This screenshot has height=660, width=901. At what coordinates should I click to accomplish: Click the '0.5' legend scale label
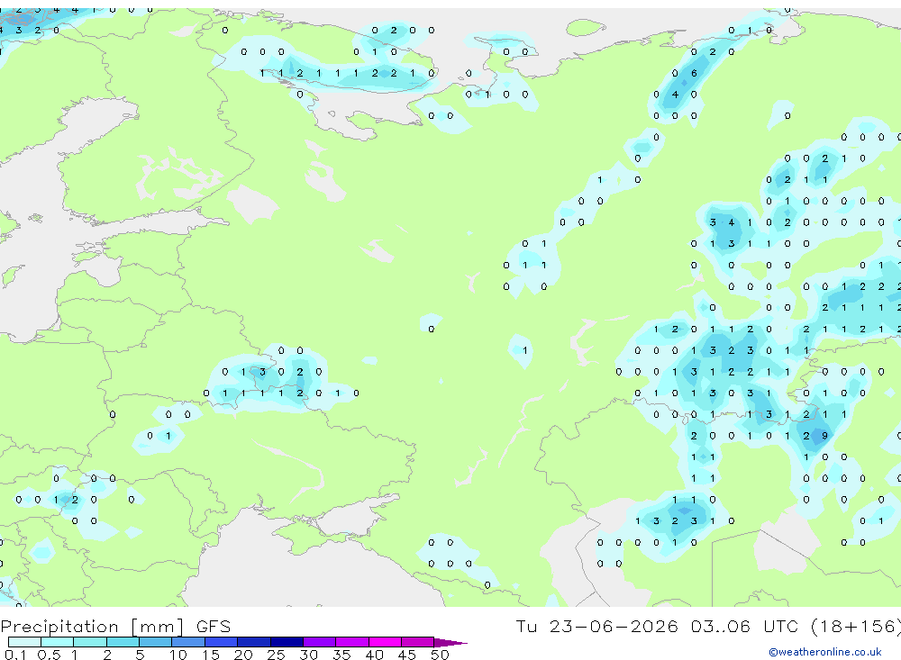(x=49, y=655)
